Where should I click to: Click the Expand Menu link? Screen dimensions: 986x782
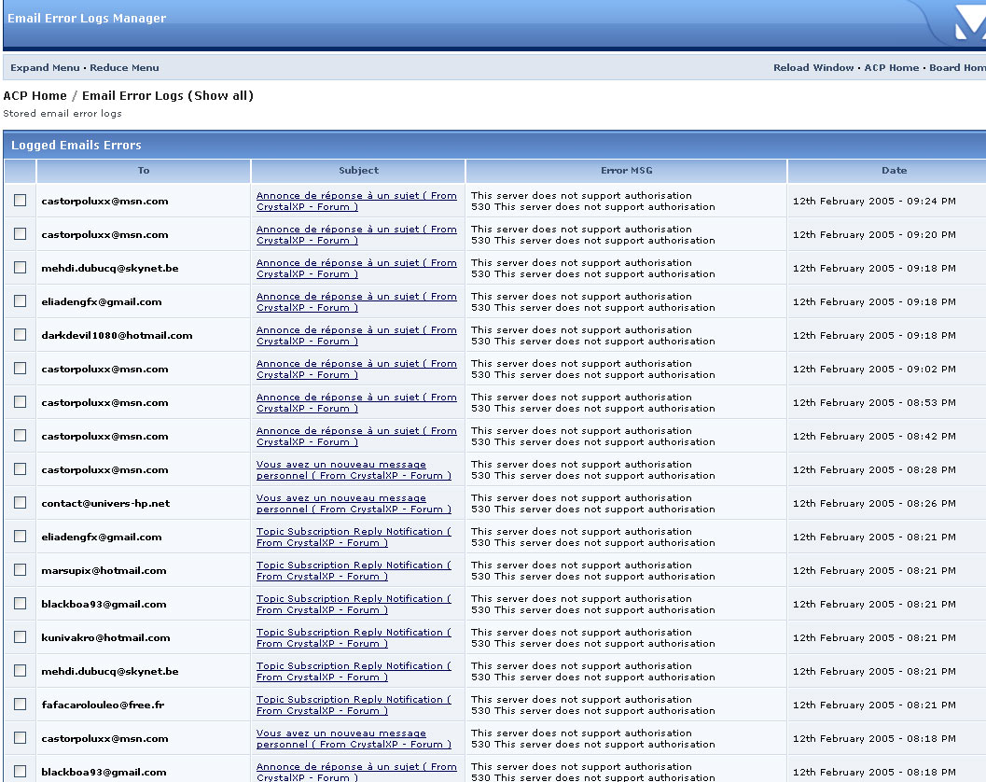(x=46, y=67)
